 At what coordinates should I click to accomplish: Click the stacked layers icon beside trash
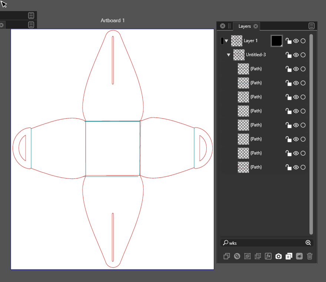pos(299,256)
